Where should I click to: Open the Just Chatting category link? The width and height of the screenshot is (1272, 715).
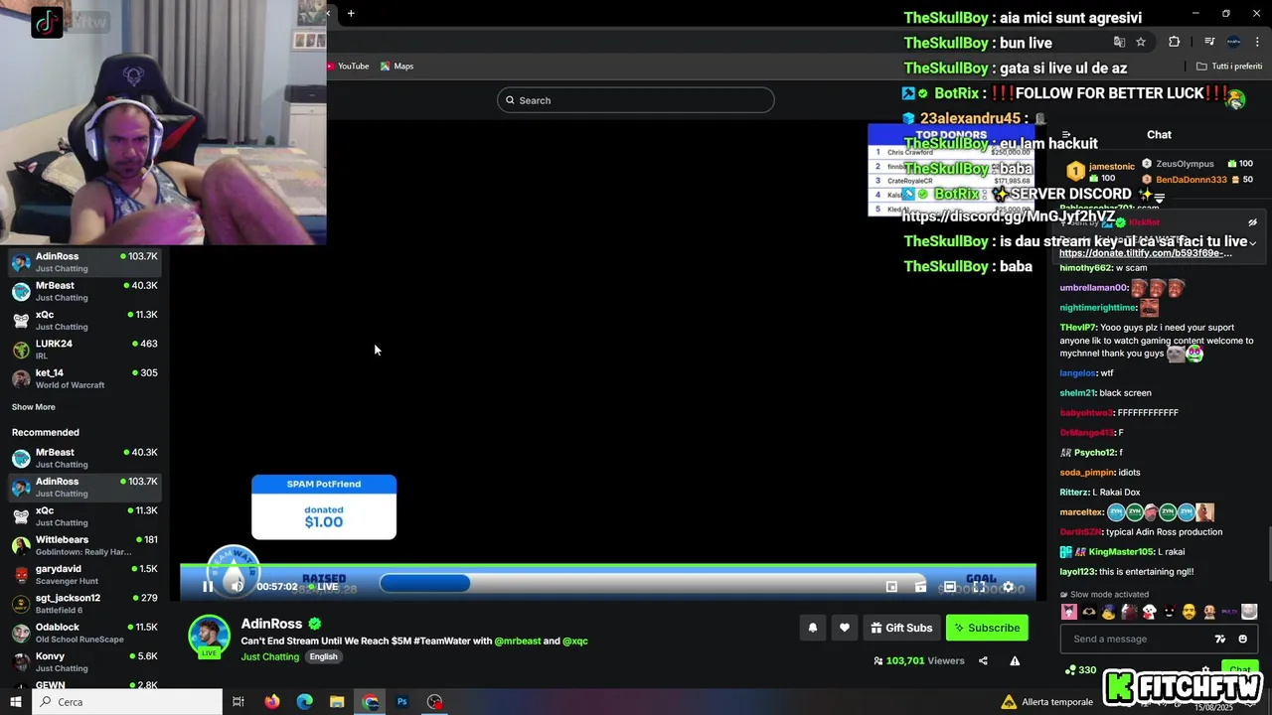(269, 656)
